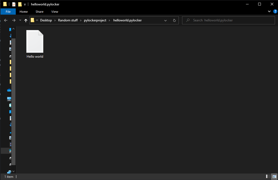Viewport: 278px width, 180px height.
Task: Click the Hello world file name label
Action: (x=35, y=57)
